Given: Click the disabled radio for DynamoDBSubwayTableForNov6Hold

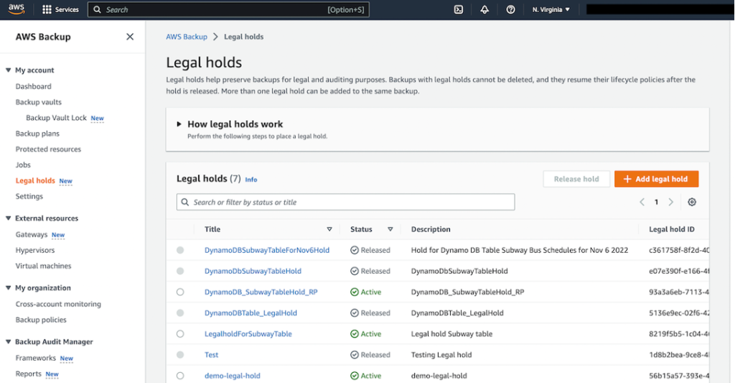Looking at the screenshot, I should (180, 250).
